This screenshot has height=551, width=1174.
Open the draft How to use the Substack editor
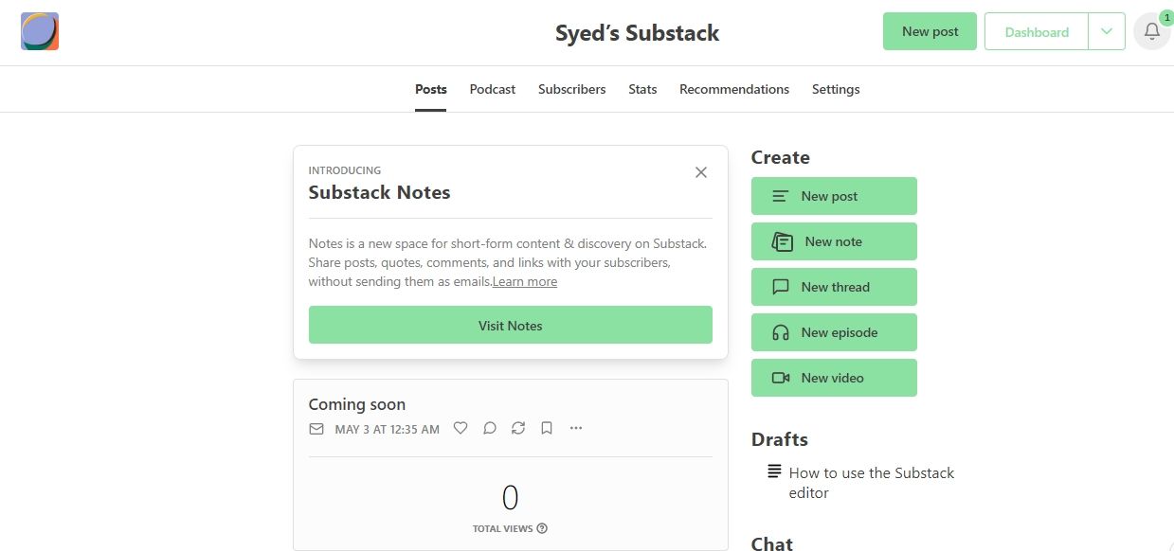click(x=870, y=482)
